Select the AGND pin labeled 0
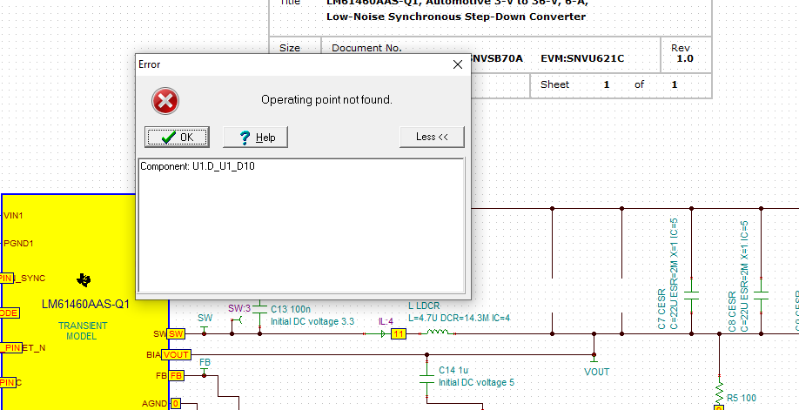Screen dimensions: 799x410 coord(175,404)
